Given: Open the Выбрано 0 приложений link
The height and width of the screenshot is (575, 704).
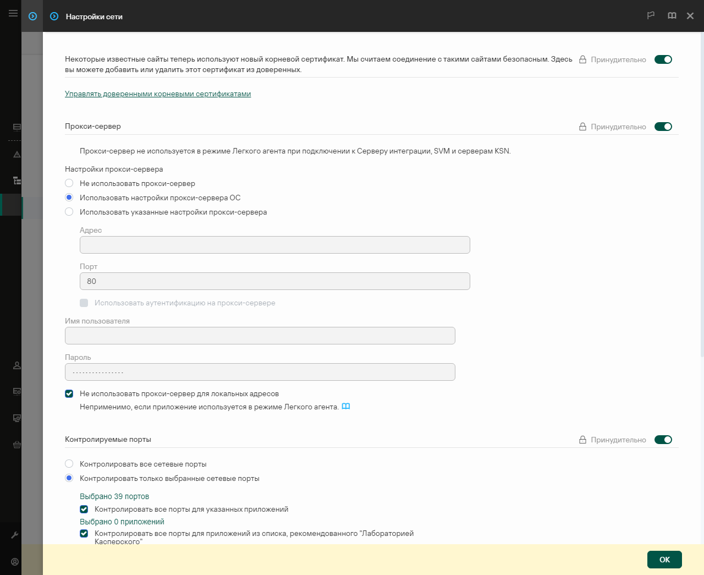Looking at the screenshot, I should [x=122, y=522].
